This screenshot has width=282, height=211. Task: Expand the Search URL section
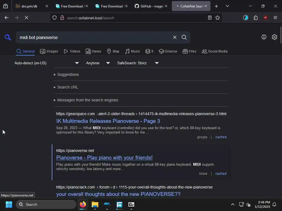click(66, 87)
